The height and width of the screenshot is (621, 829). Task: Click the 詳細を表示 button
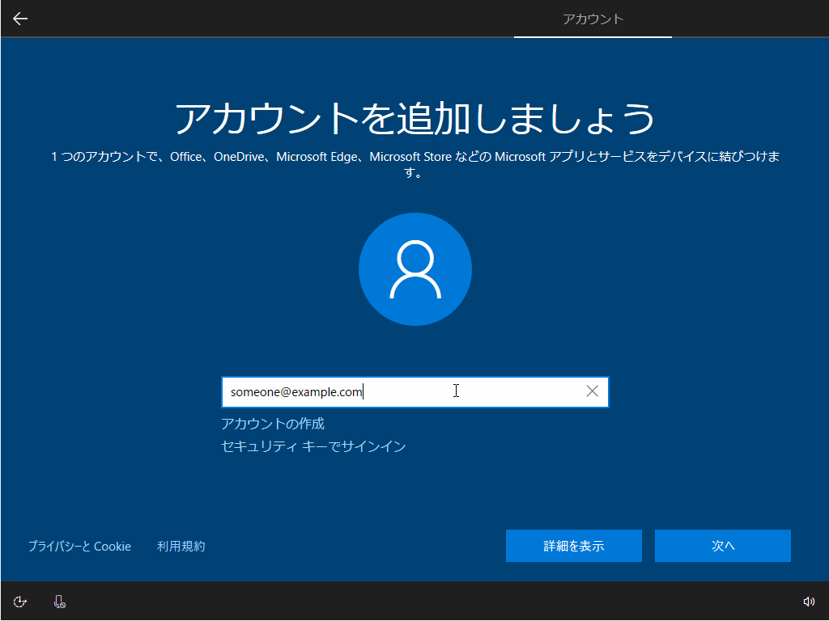tap(574, 546)
